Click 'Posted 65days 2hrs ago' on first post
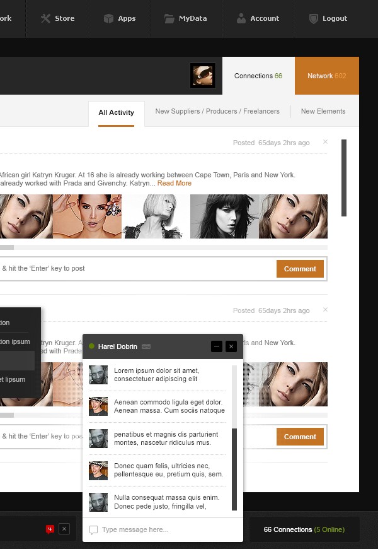This screenshot has width=378, height=549. tap(272, 143)
